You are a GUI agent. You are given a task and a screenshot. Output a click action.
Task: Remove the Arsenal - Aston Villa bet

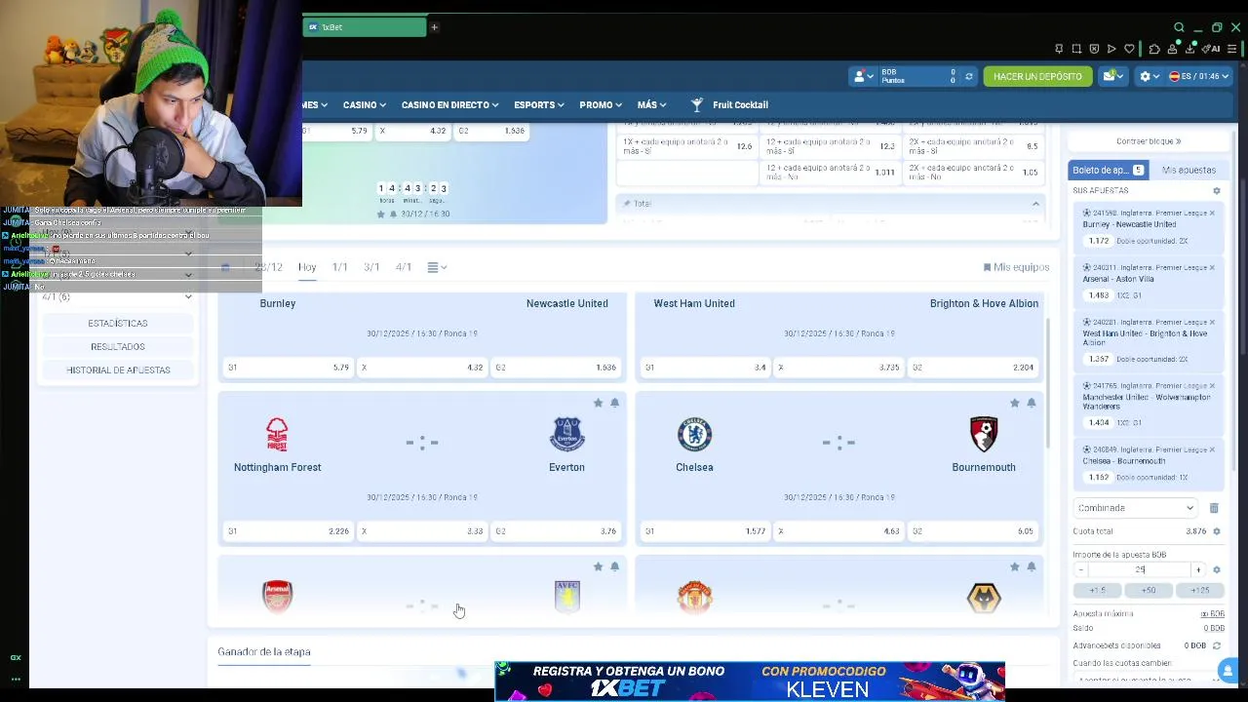tap(1212, 267)
